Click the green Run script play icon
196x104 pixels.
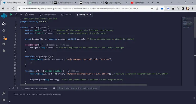click(x=11, y=14)
